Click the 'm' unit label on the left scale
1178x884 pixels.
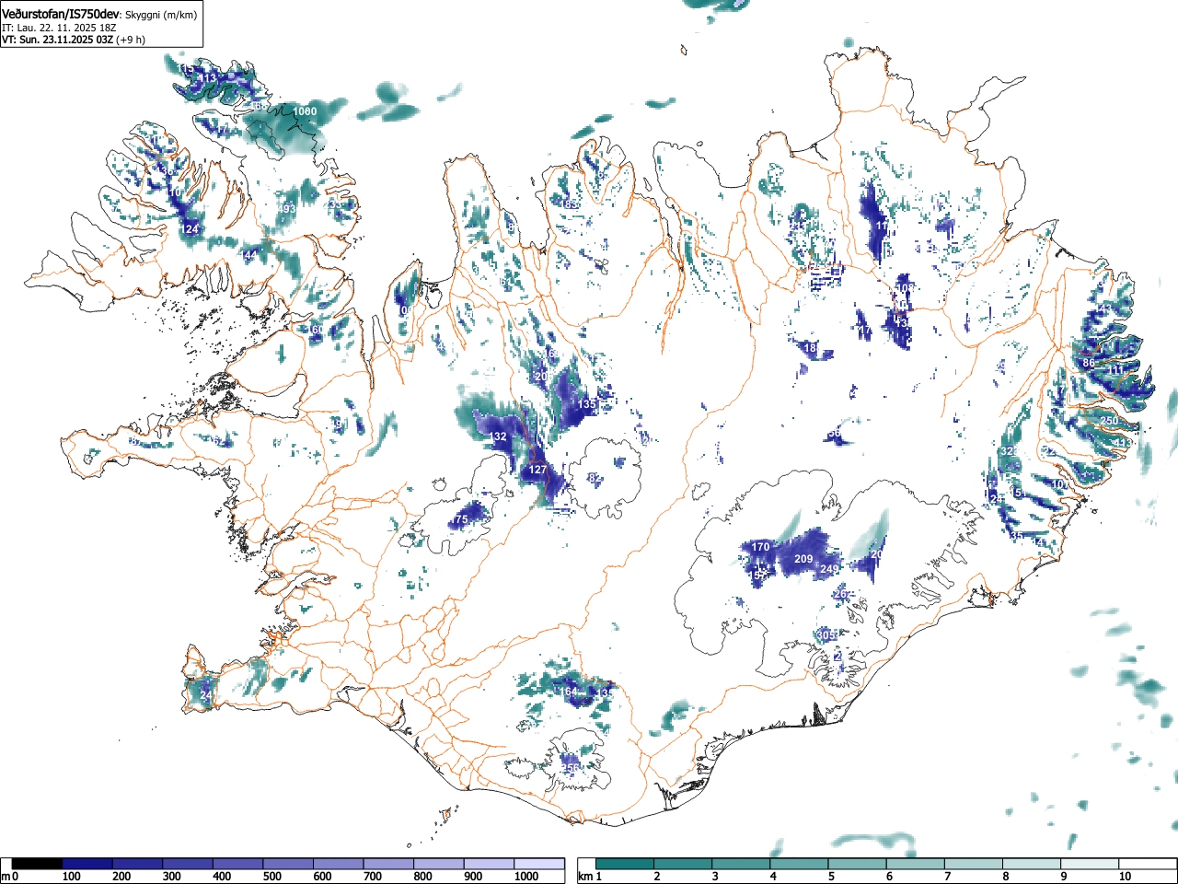pyautogui.click(x=6, y=877)
